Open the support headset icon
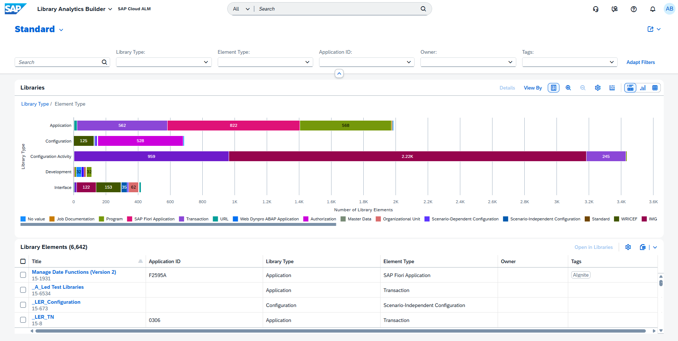This screenshot has width=678, height=341. pyautogui.click(x=596, y=9)
